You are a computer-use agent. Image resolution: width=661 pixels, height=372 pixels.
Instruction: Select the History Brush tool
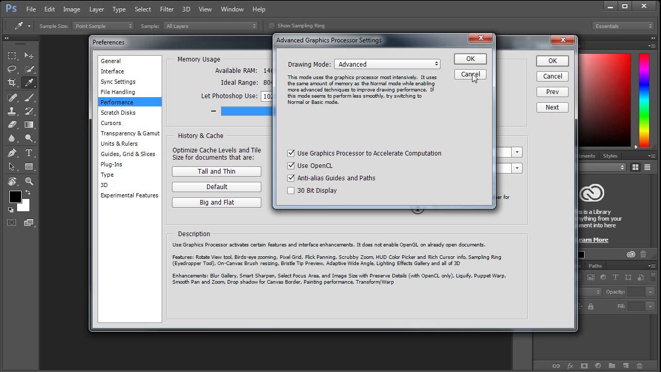click(29, 111)
